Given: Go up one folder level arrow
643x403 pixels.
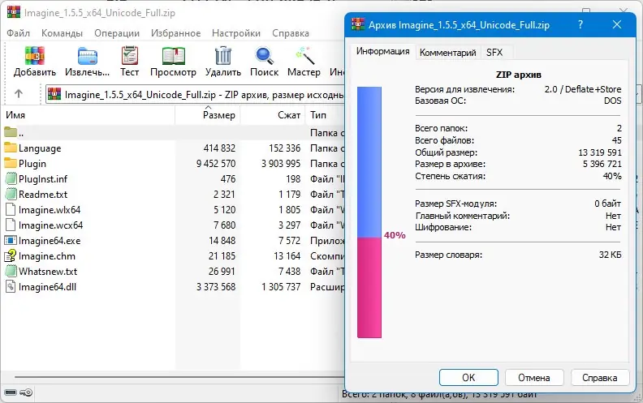Looking at the screenshot, I should point(19,94).
